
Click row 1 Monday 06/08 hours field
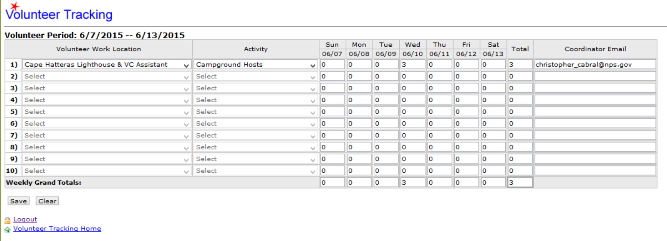click(x=359, y=65)
